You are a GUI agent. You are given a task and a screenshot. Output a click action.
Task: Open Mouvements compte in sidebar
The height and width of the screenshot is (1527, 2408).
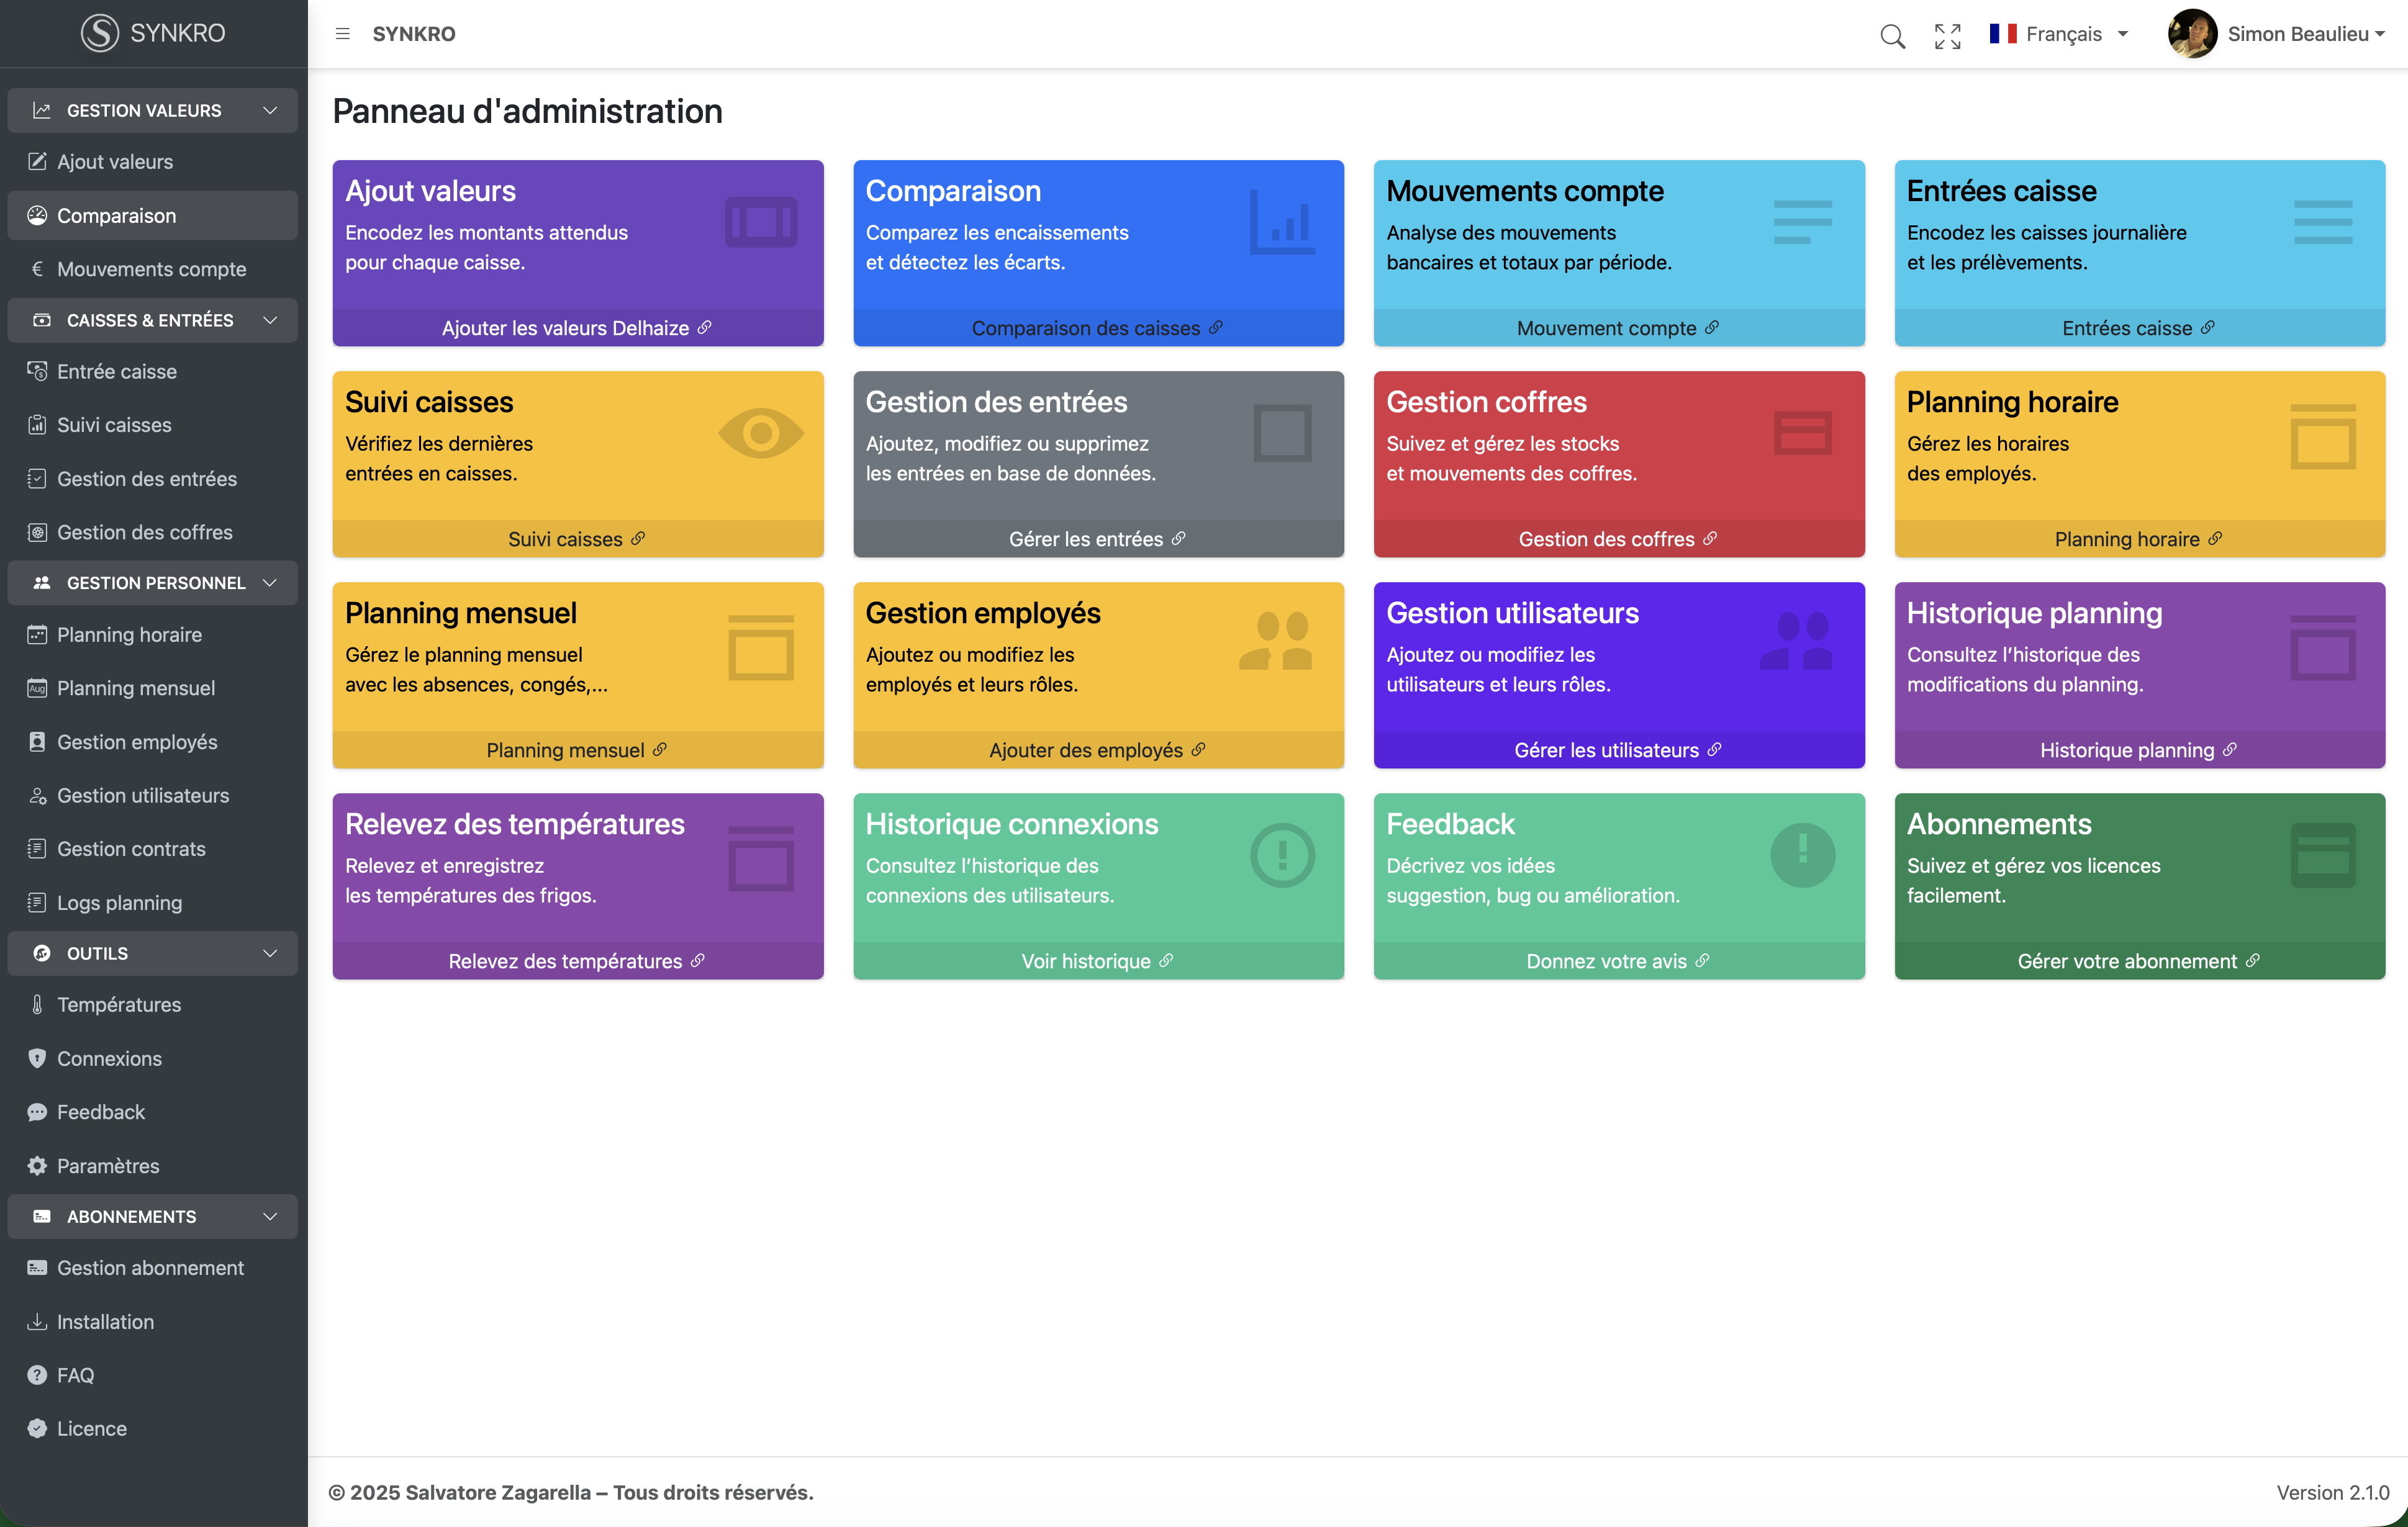click(x=151, y=269)
